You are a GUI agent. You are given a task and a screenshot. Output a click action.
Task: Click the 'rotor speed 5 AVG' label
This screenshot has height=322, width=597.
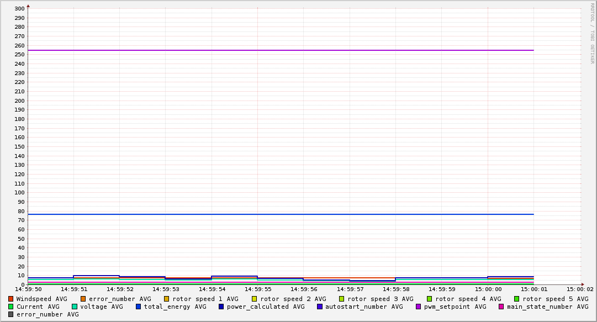(556, 299)
